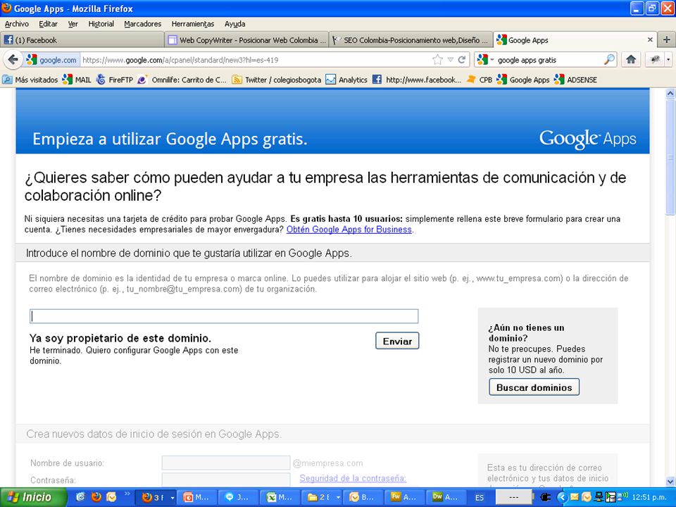Open the Analytics bookmark
Image resolution: width=676 pixels, height=507 pixels.
pos(346,80)
